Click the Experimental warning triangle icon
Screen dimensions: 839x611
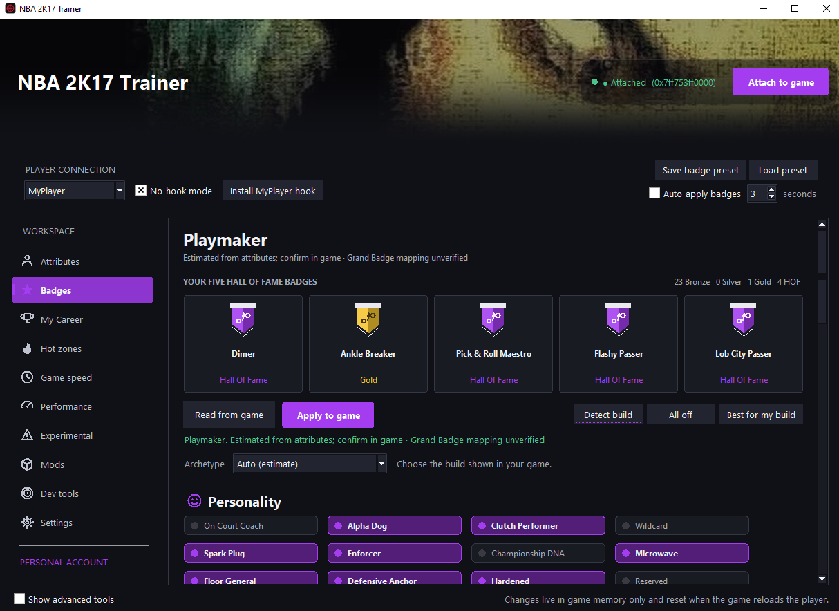27,435
